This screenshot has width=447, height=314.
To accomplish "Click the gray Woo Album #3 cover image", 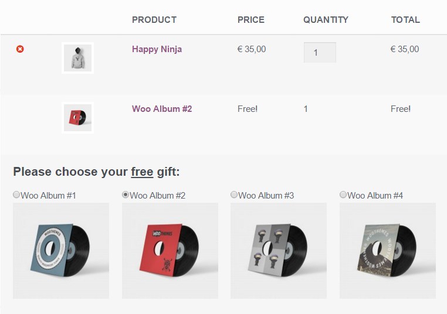I will 279,251.
